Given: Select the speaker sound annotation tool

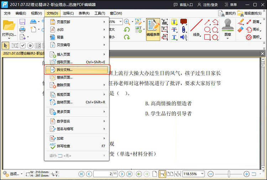Looking at the screenshot, I should pyautogui.click(x=184, y=37).
